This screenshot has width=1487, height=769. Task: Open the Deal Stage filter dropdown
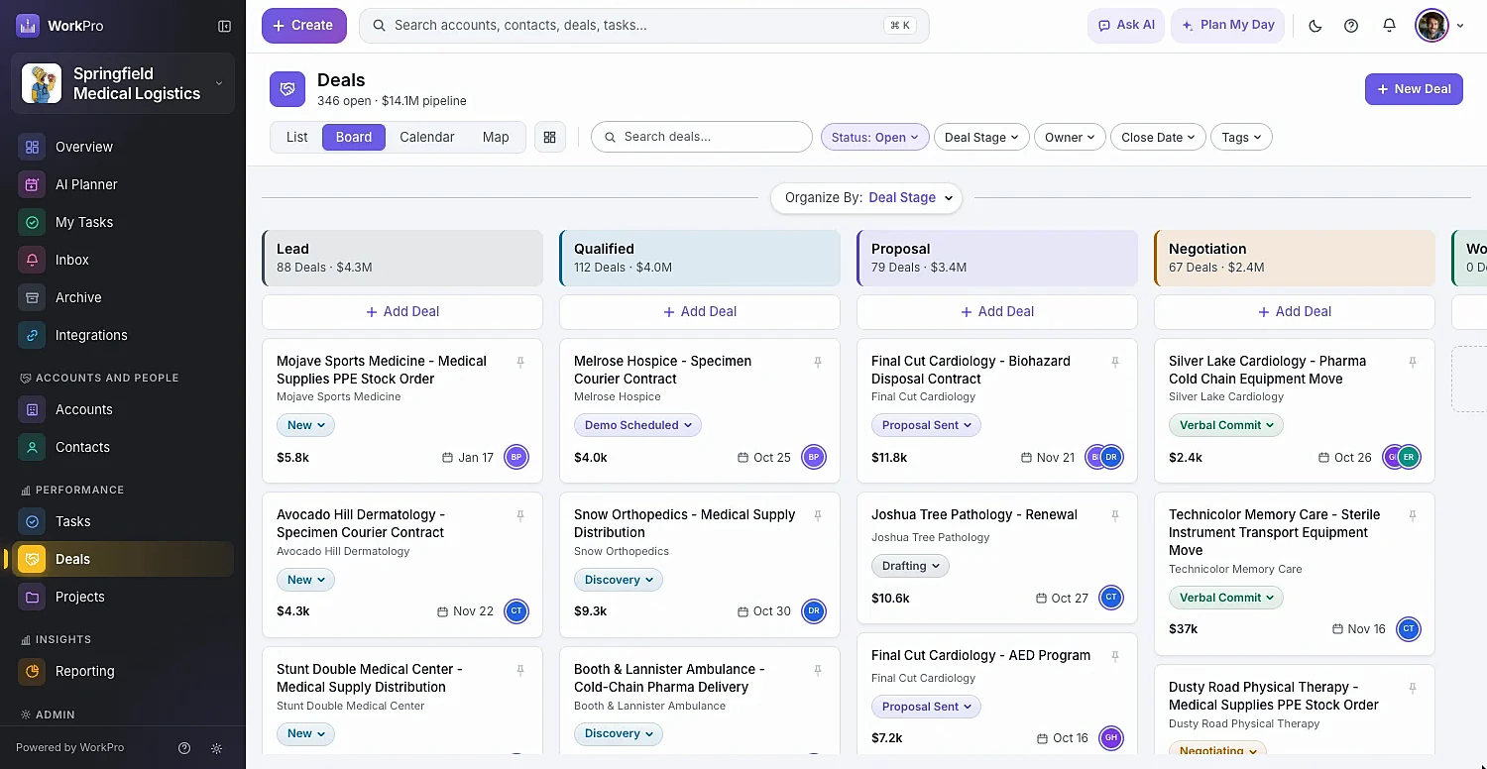tap(980, 137)
